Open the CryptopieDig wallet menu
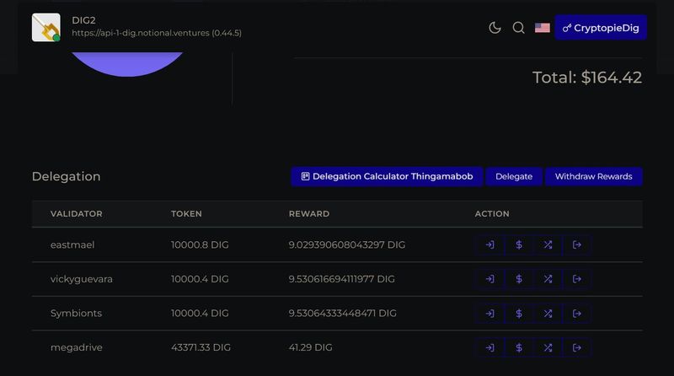This screenshot has height=376, width=674. coord(601,28)
